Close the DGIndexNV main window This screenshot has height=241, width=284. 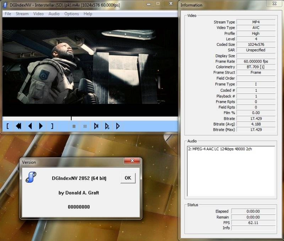(171, 4)
